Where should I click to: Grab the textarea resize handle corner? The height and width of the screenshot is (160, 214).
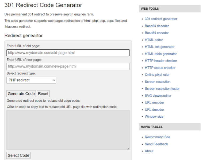click(x=128, y=148)
